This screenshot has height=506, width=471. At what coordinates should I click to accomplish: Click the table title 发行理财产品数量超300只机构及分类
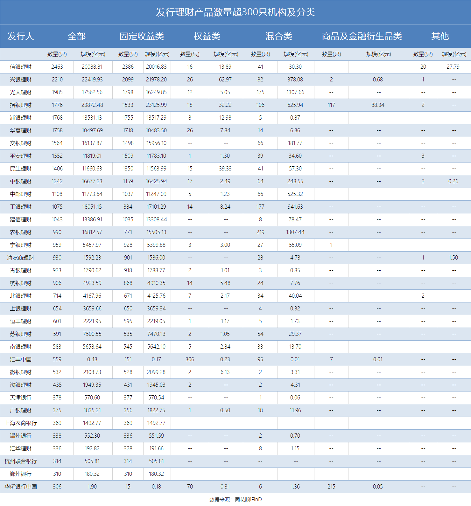point(236,12)
